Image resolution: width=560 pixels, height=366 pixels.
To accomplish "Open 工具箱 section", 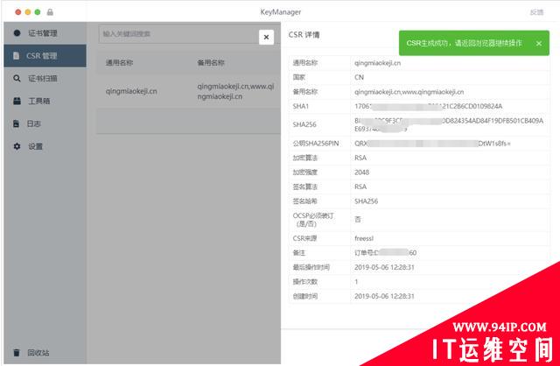I will pos(45,102).
